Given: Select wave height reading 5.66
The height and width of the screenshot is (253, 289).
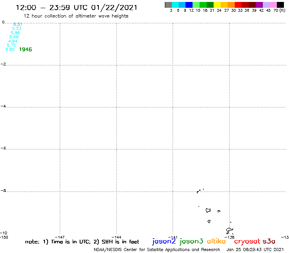Looking at the screenshot, I should 14,37.
